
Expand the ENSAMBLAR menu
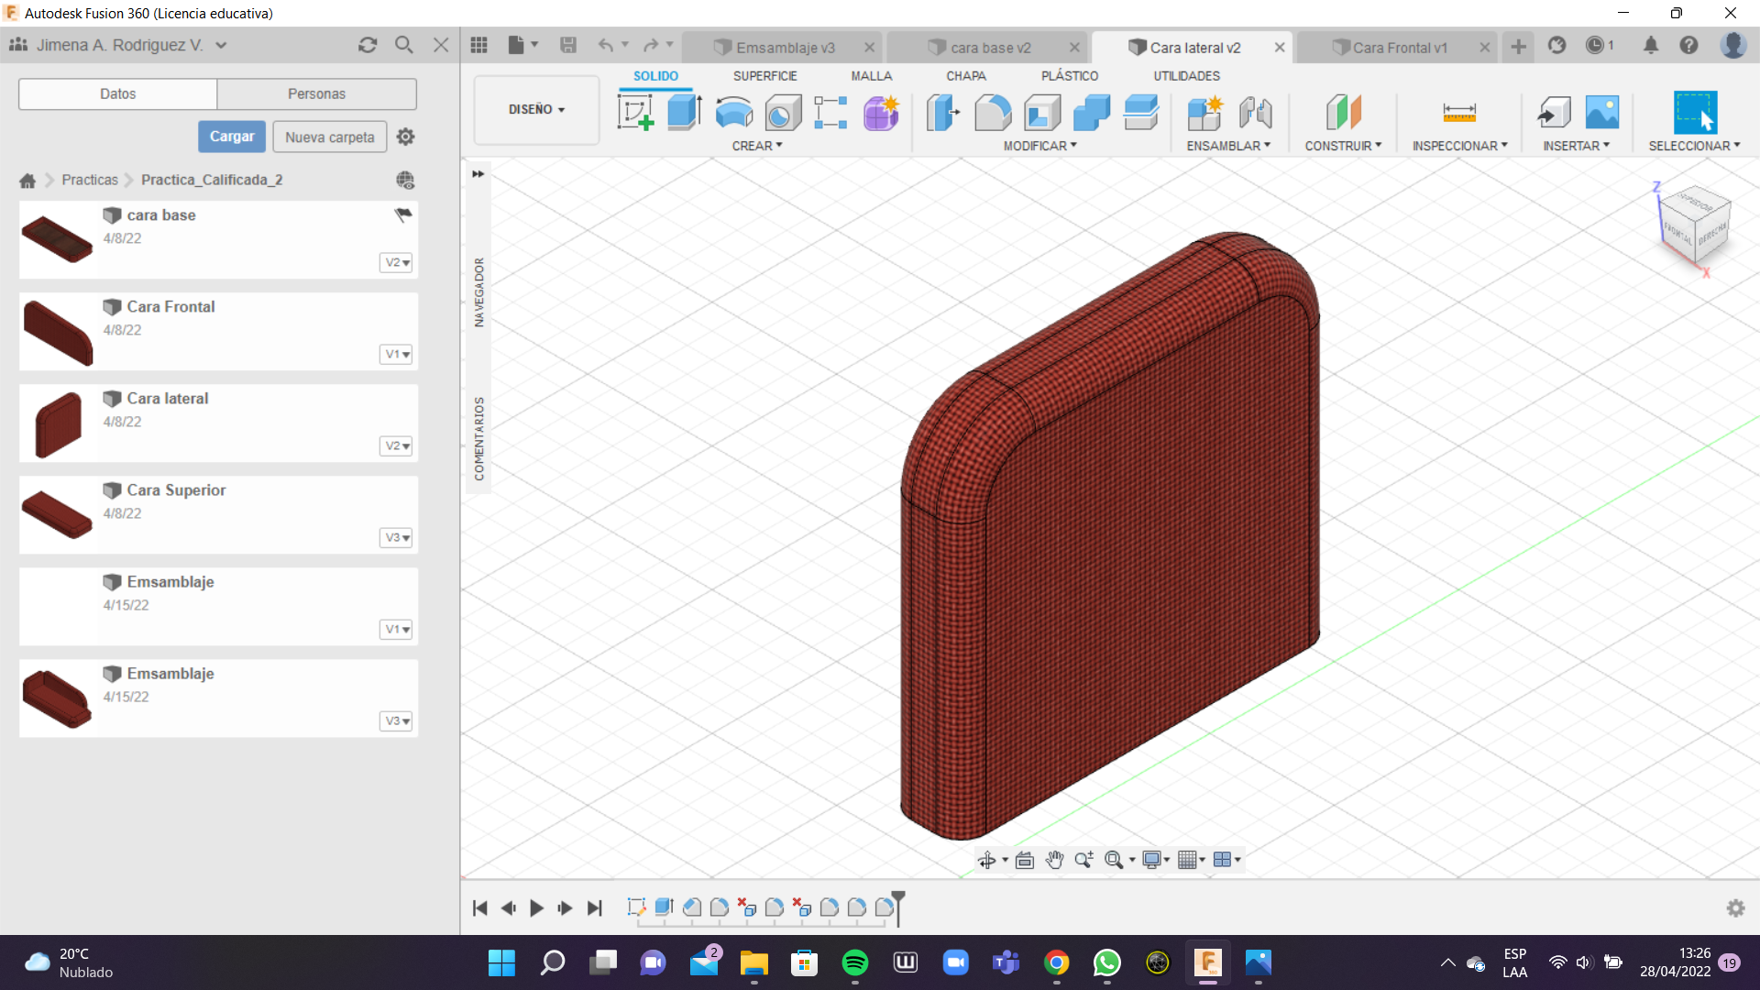[x=1228, y=146]
